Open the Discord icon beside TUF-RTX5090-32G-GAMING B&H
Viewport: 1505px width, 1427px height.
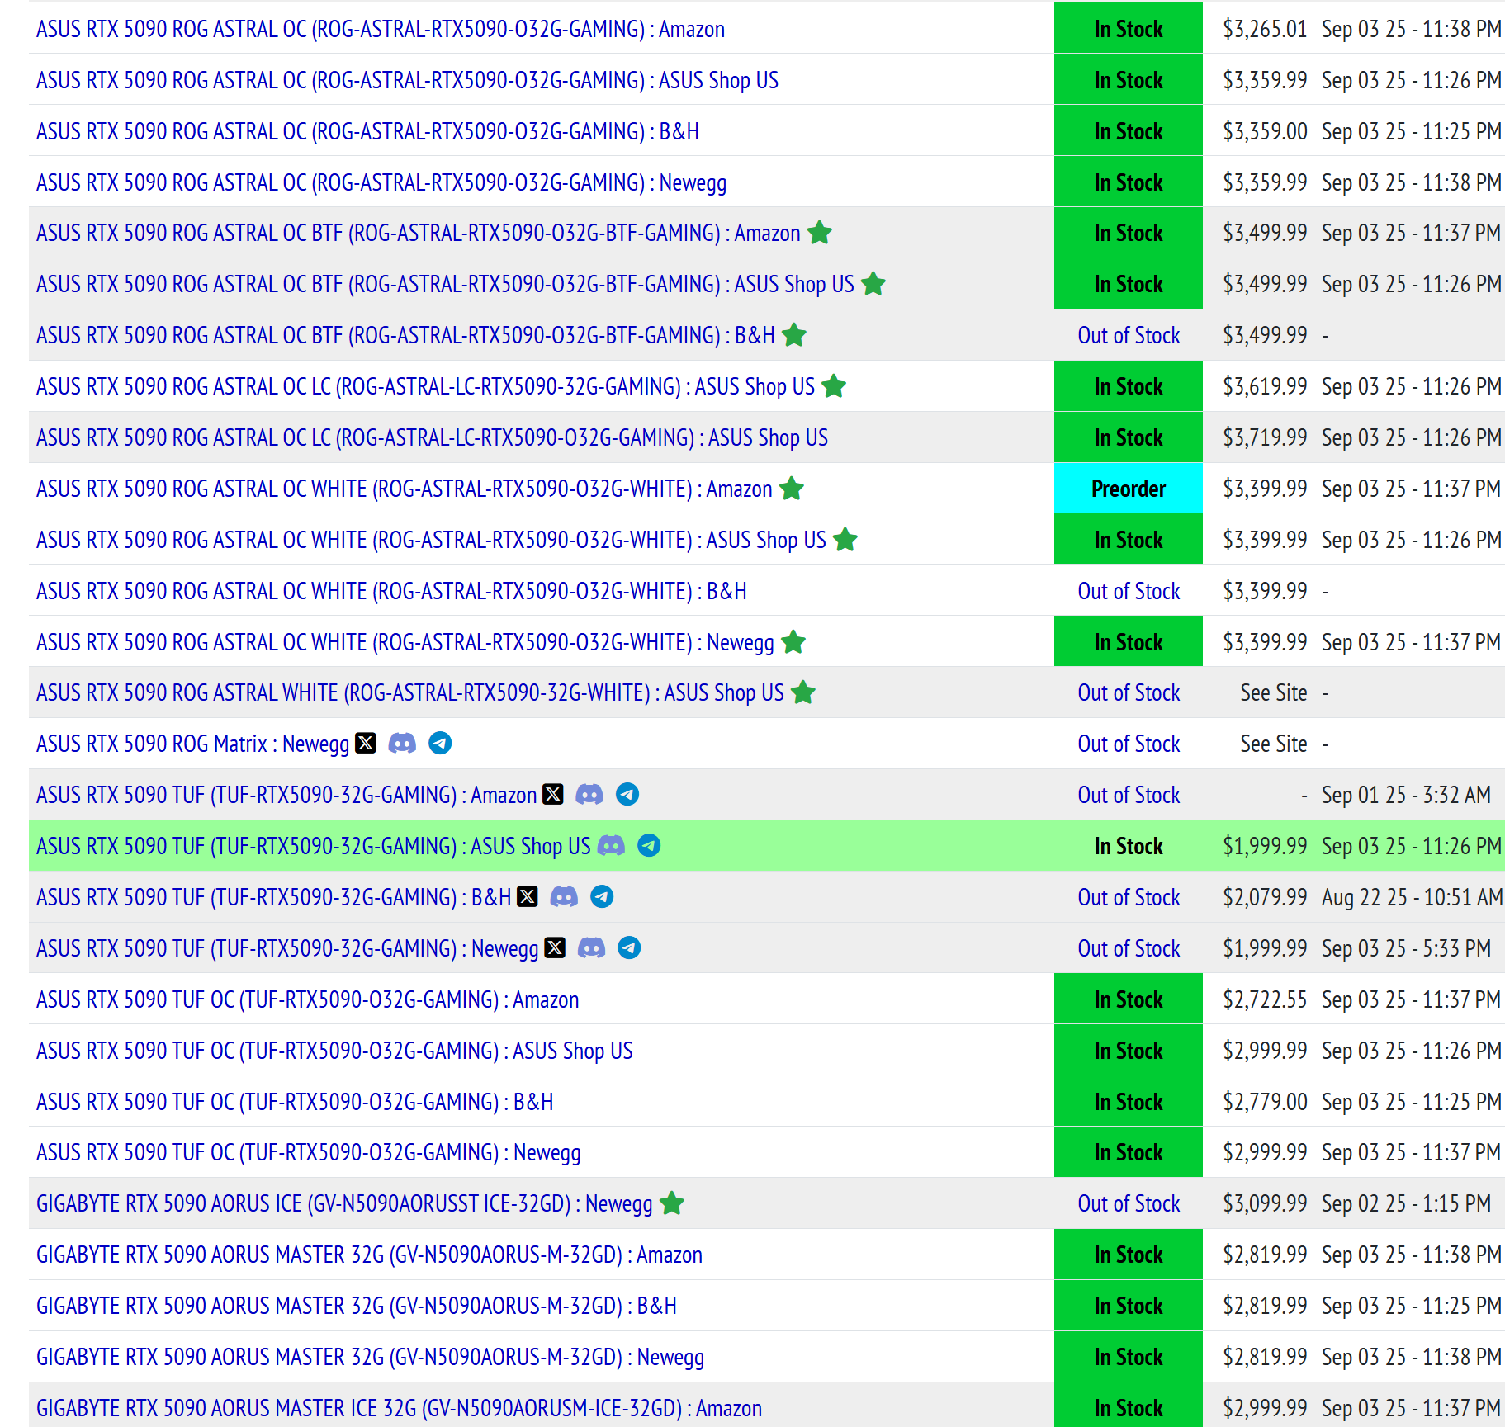tap(564, 897)
